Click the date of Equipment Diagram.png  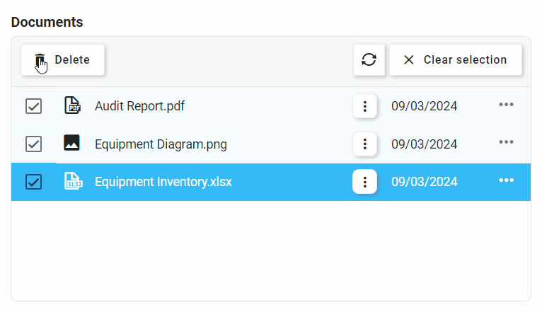[424, 144]
